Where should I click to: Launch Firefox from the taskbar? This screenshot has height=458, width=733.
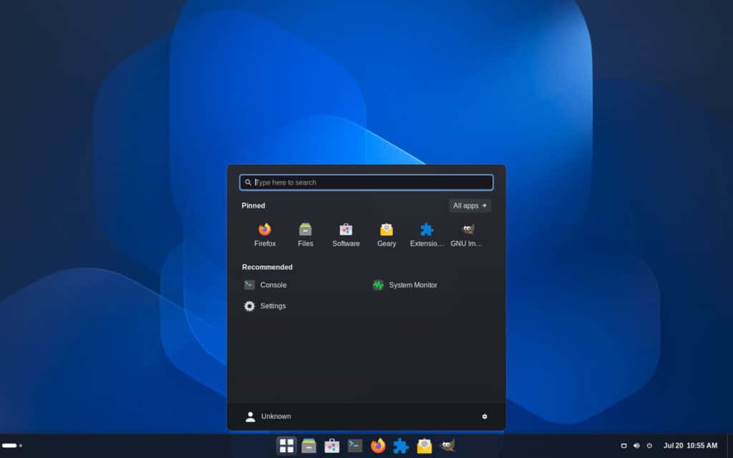tap(378, 445)
